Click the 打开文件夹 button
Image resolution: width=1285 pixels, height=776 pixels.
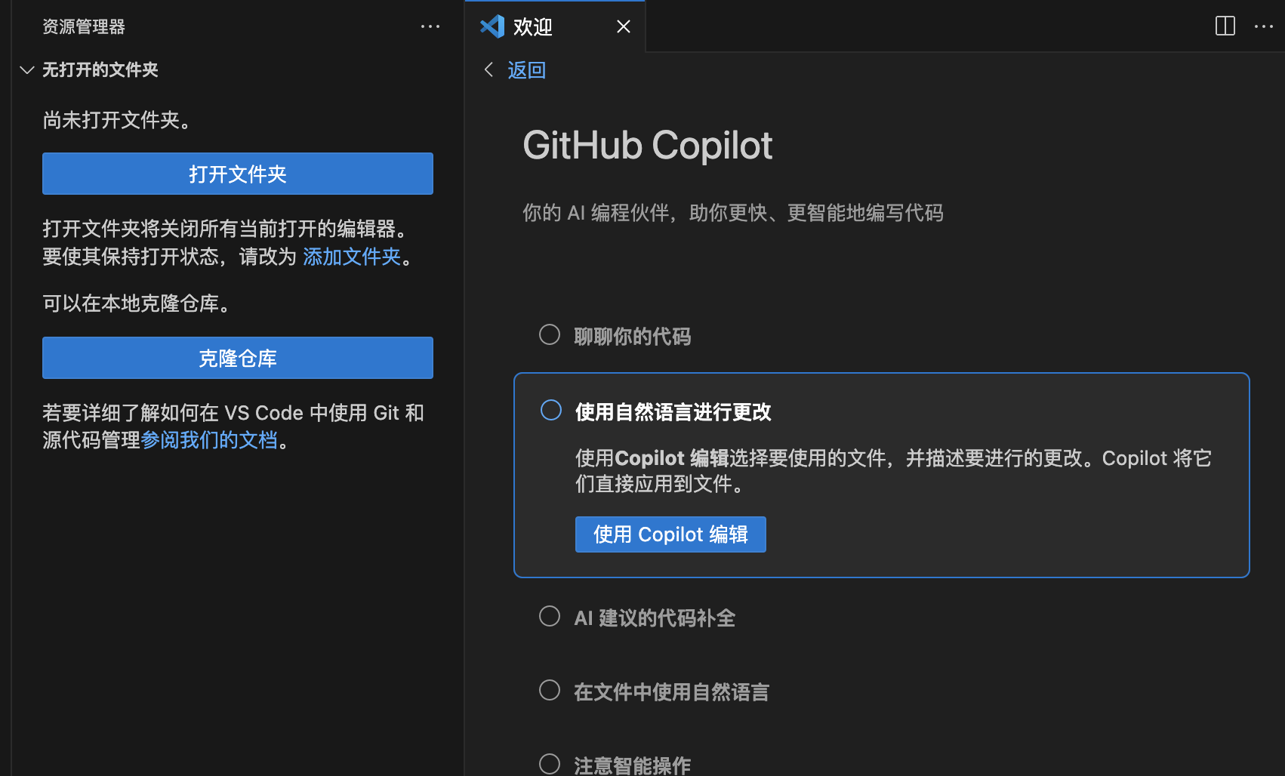[238, 174]
